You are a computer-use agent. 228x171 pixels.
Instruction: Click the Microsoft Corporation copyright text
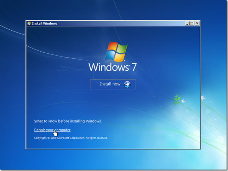pos(71,138)
